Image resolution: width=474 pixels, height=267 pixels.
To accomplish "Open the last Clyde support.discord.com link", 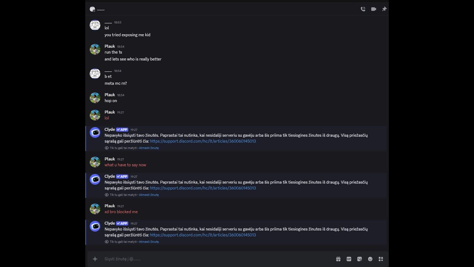I will point(203,235).
